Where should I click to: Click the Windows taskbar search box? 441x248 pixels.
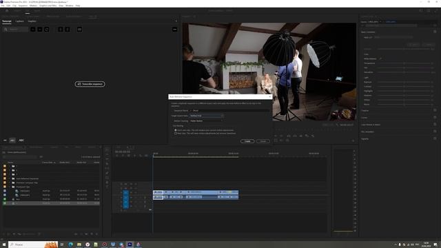click(x=33, y=245)
